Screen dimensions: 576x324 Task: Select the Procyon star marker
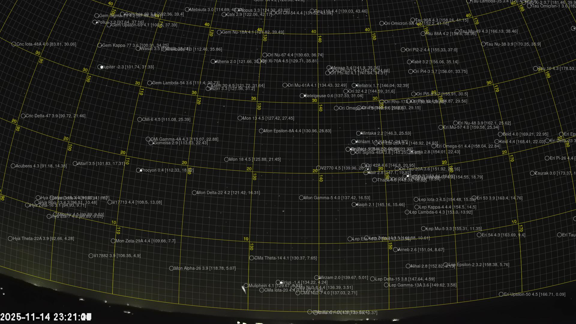[x=138, y=170]
